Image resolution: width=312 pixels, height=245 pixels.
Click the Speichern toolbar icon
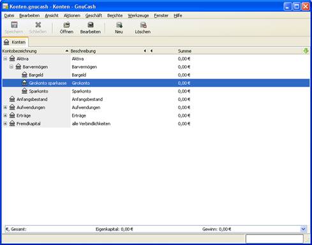pyautogui.click(x=14, y=25)
